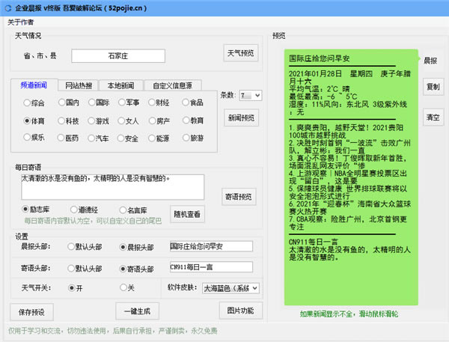The image size is (449, 342).
Task: Click the 天气预览 button
Action: [x=242, y=53]
